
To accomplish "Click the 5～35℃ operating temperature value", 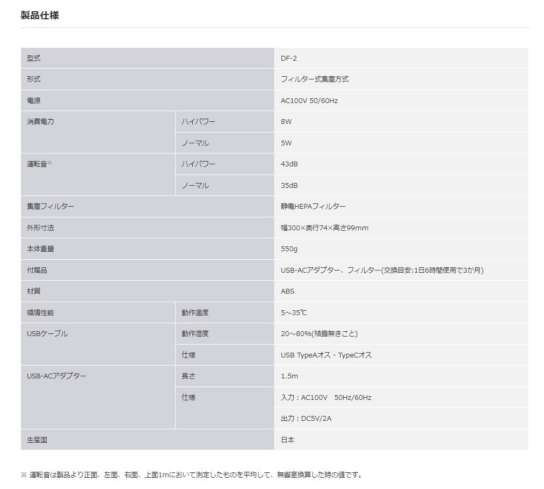I will click(x=294, y=312).
